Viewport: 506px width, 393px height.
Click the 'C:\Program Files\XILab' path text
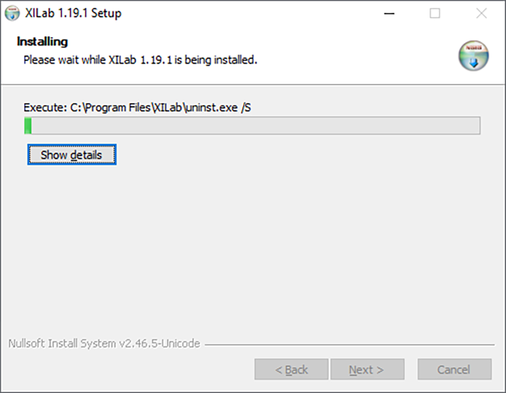126,107
